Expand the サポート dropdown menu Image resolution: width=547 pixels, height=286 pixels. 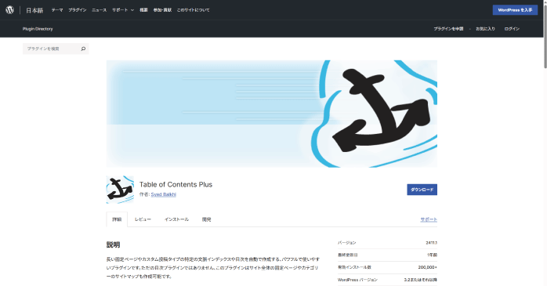pyautogui.click(x=123, y=10)
